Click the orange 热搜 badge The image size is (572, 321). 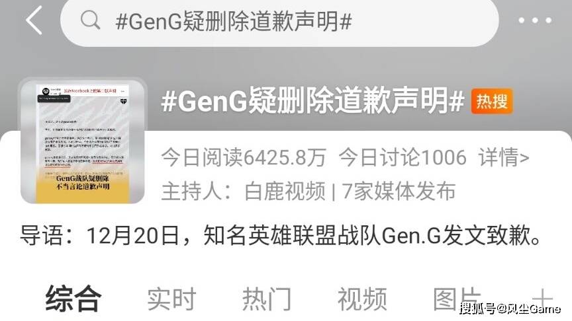(492, 101)
